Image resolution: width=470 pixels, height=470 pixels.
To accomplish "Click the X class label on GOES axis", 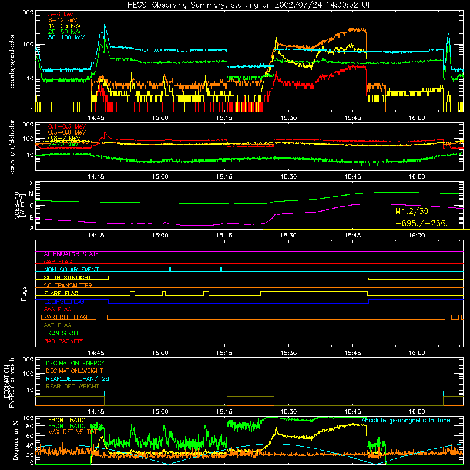I will (x=32, y=183).
